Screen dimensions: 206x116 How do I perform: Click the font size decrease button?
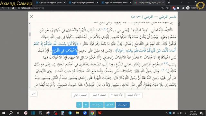point(79,105)
